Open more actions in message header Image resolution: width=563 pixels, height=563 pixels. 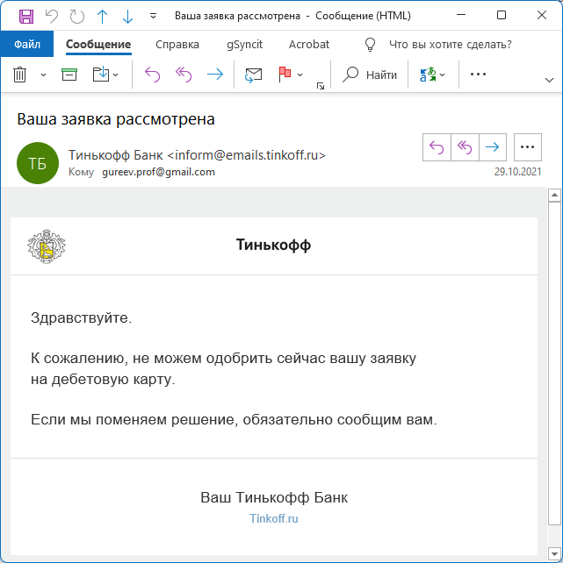(527, 147)
